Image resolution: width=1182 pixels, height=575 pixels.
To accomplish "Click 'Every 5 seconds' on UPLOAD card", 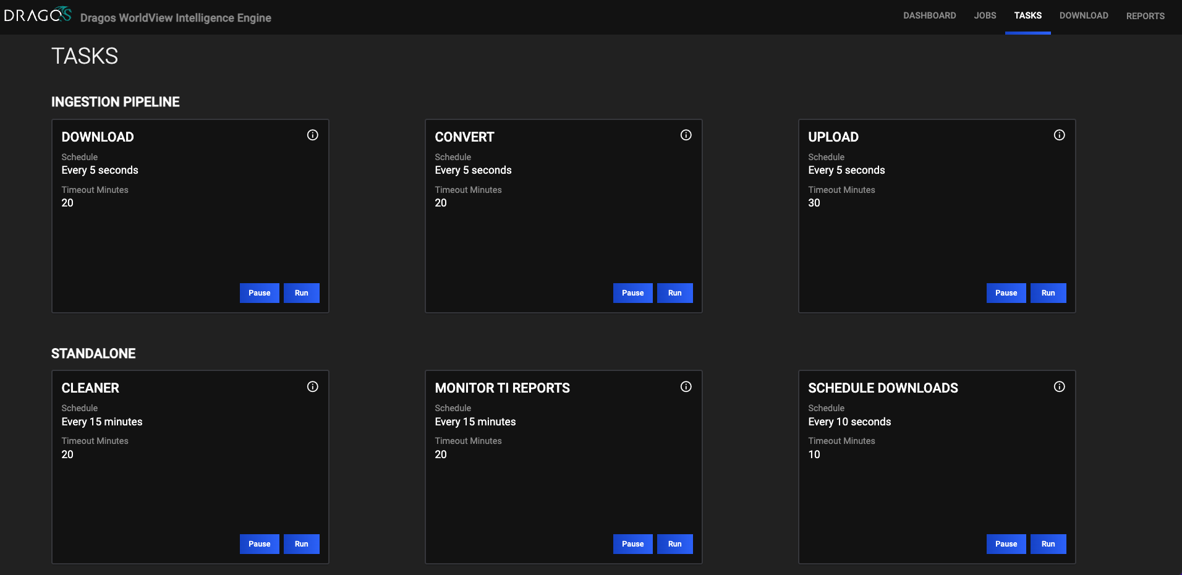I will point(847,170).
